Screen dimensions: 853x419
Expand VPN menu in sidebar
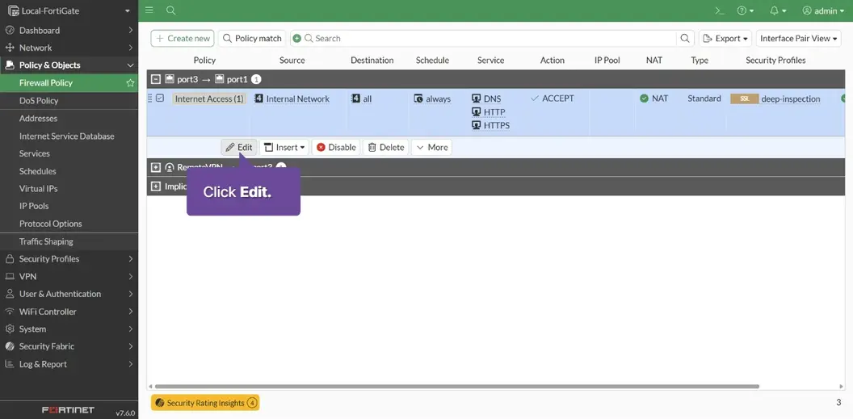point(69,276)
